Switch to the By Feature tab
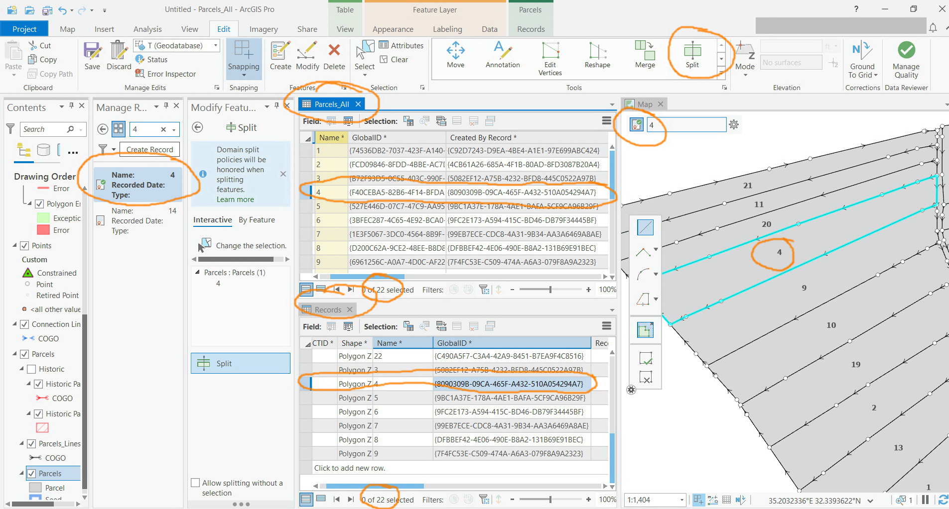This screenshot has width=949, height=509. tap(257, 220)
